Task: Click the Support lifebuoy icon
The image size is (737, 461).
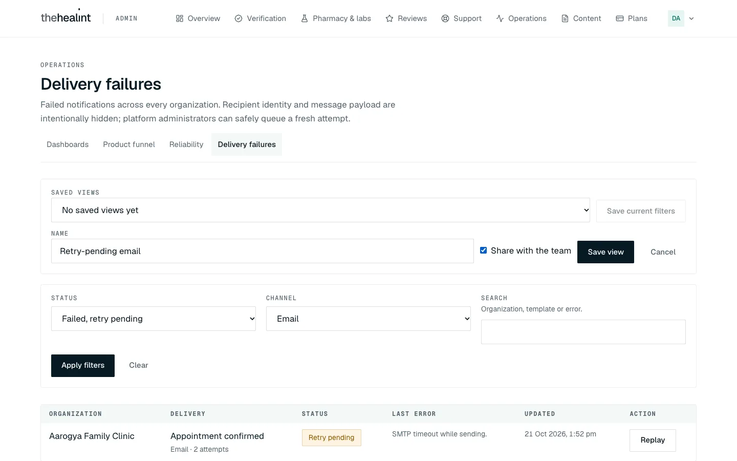Action: pyautogui.click(x=445, y=18)
